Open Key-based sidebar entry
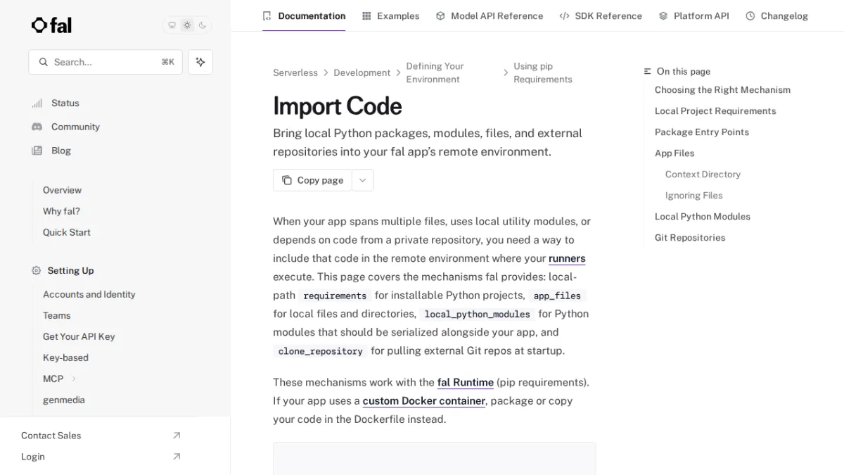The height and width of the screenshot is (475, 844). (65, 357)
